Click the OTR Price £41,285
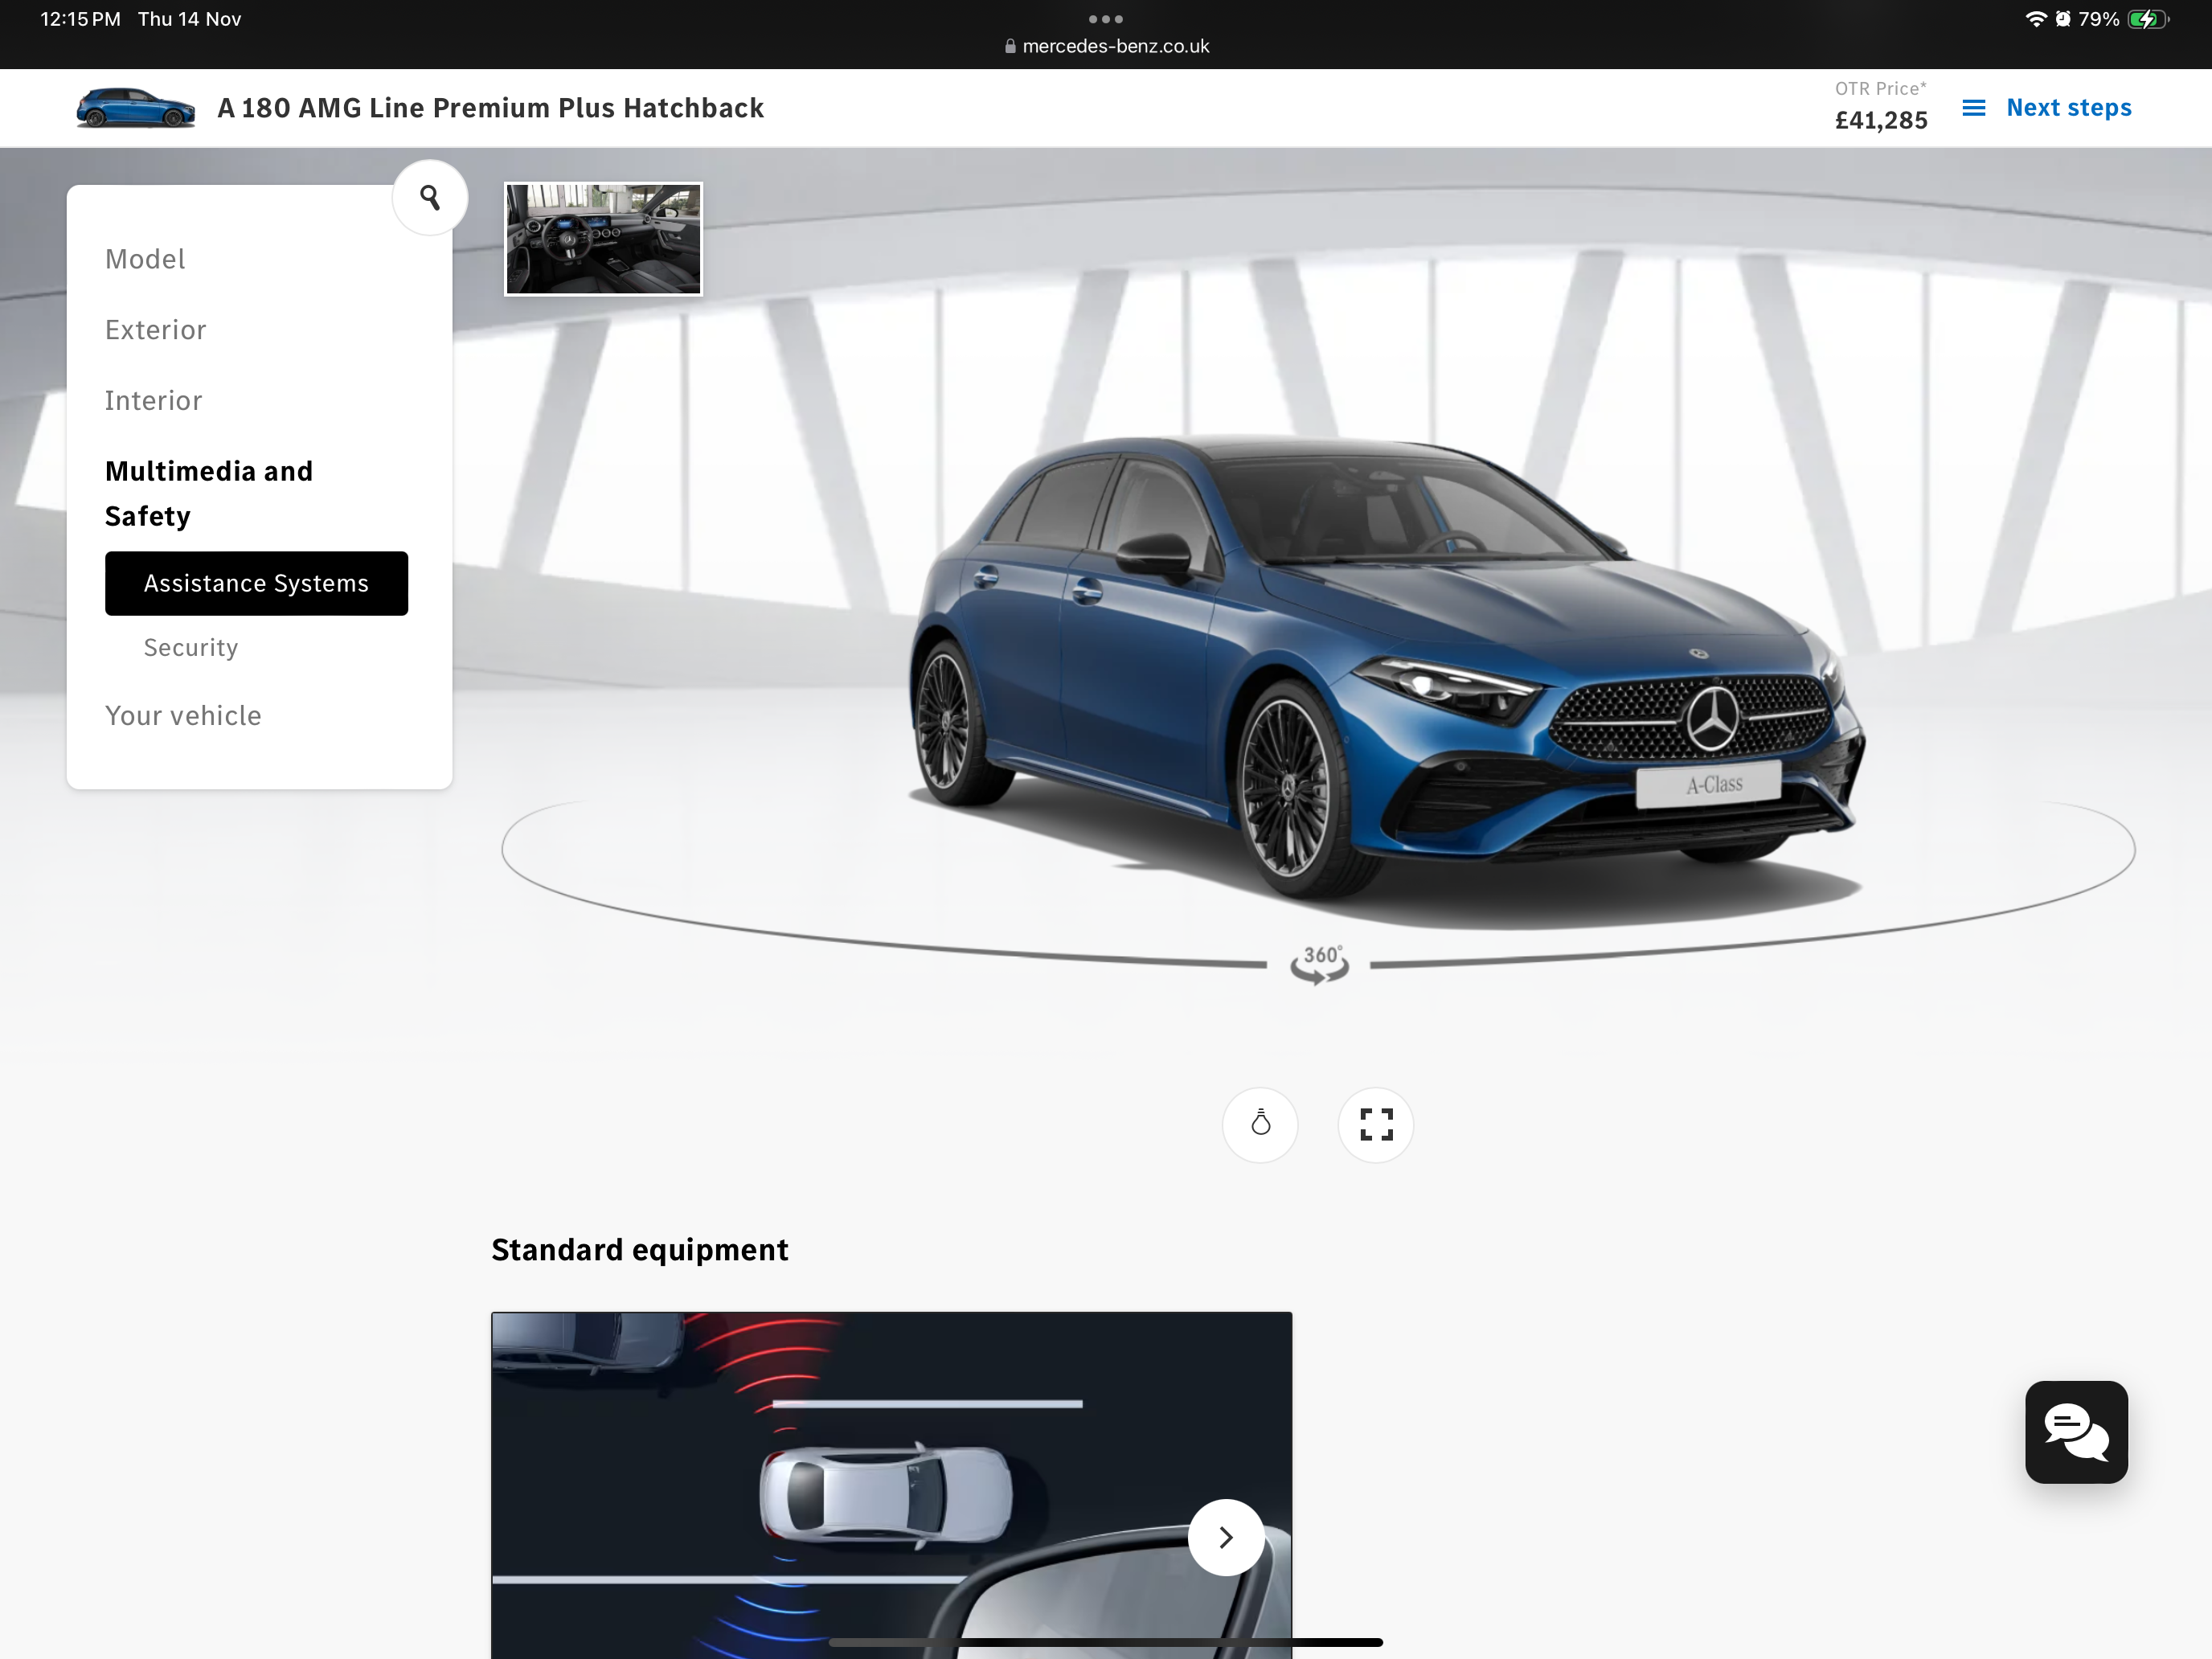The image size is (2212, 1659). [1880, 120]
